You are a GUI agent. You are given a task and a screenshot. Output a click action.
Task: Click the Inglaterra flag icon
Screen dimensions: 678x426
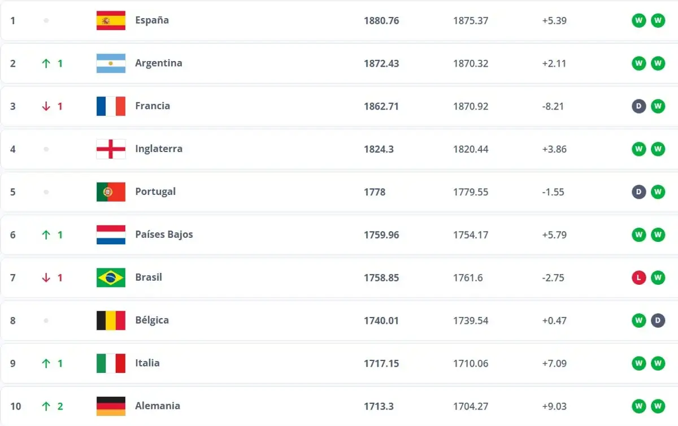tap(111, 149)
